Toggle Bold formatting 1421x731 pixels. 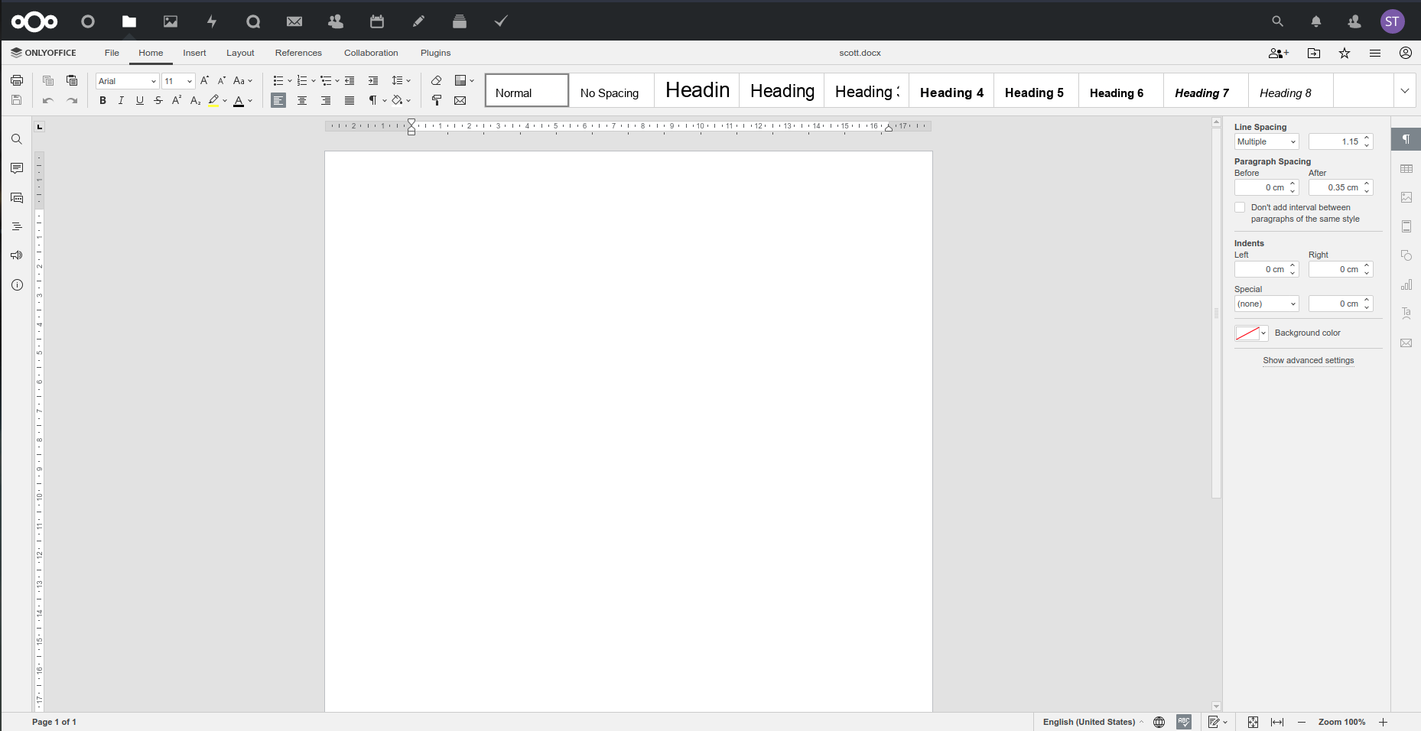[x=102, y=100]
